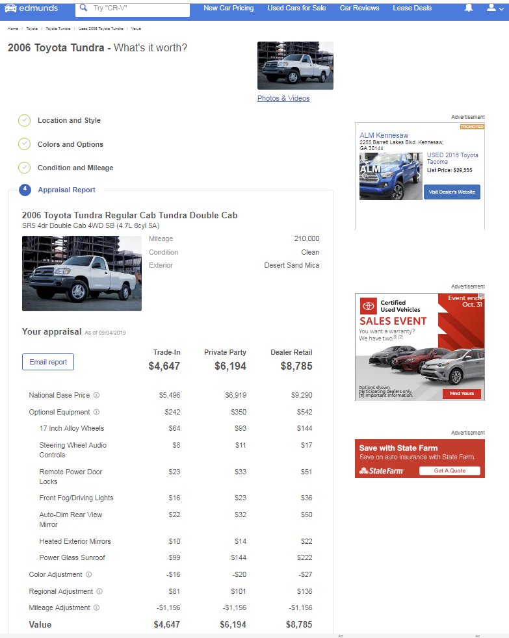The image size is (509, 638).
Task: Open Photos & Videos link
Action: [283, 98]
